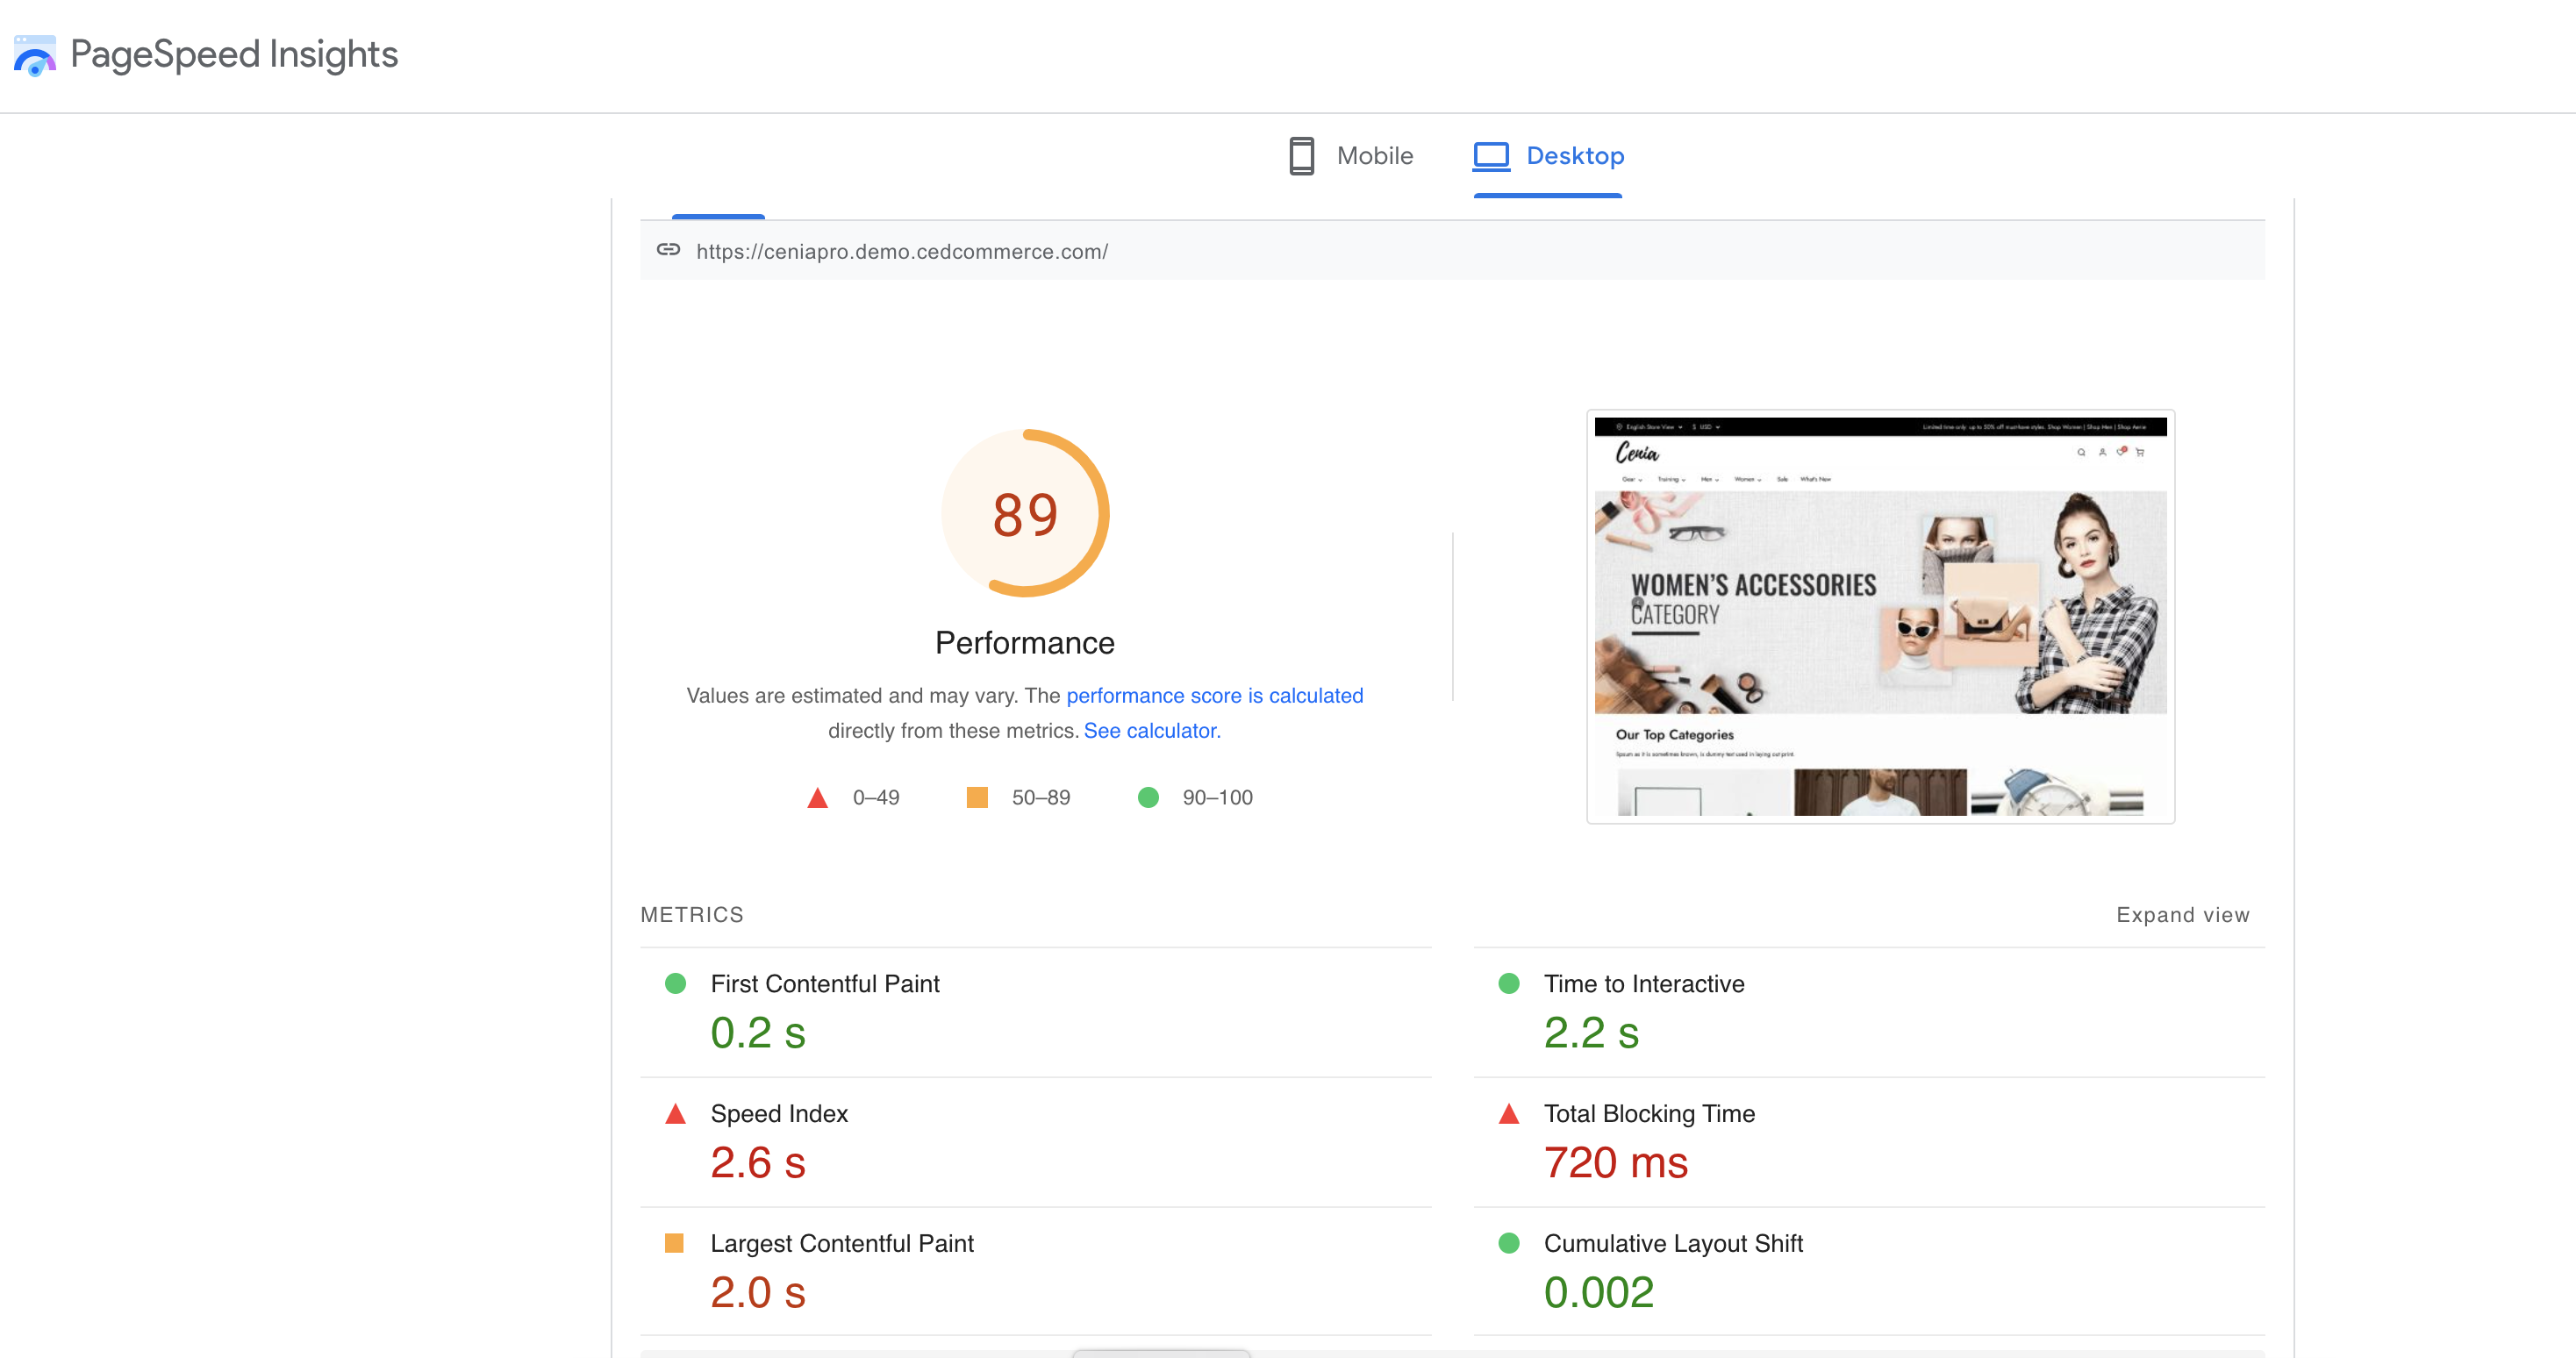Click the 89 performance score gauge

pyautogui.click(x=1025, y=514)
